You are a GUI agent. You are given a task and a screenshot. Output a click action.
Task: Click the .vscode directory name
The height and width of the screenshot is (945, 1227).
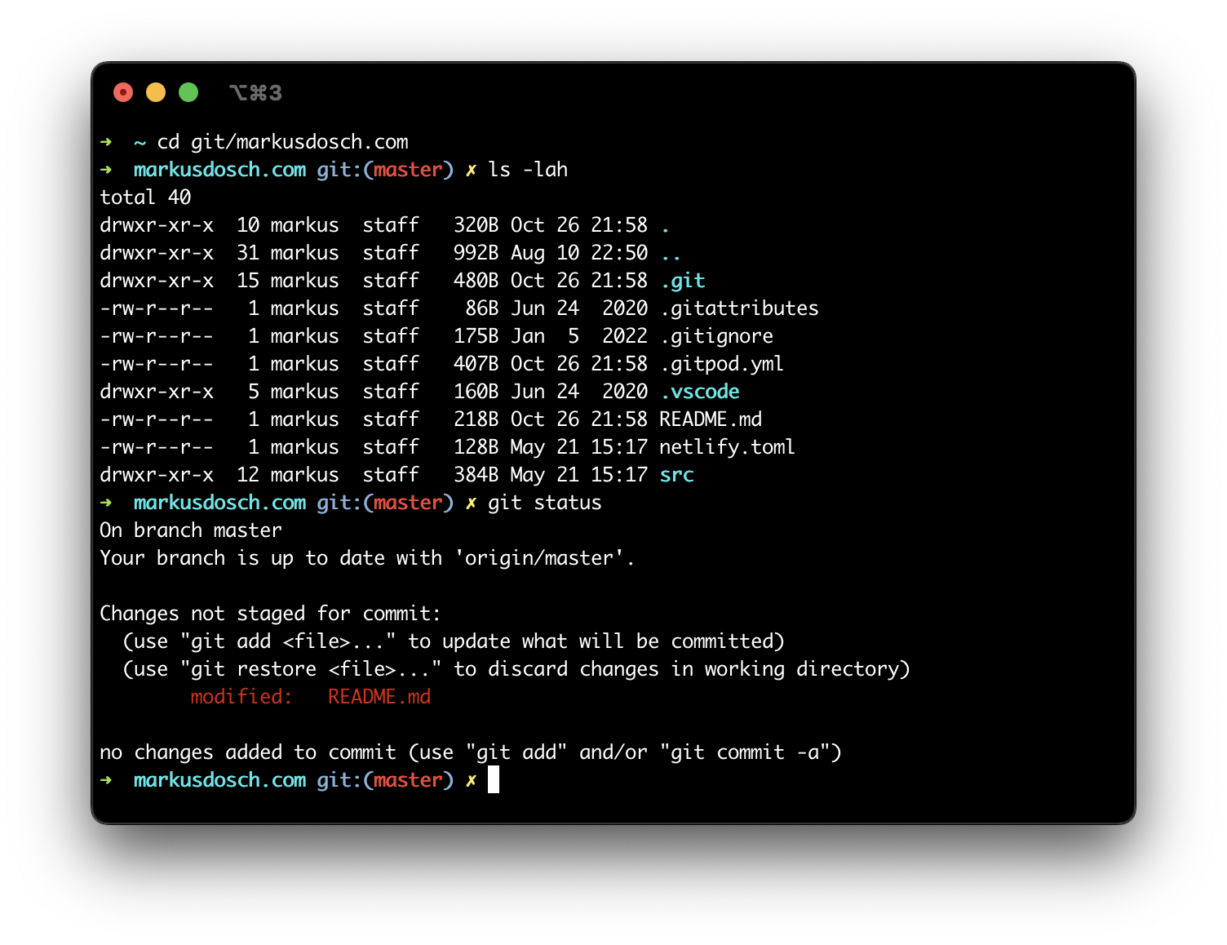pyautogui.click(x=700, y=392)
